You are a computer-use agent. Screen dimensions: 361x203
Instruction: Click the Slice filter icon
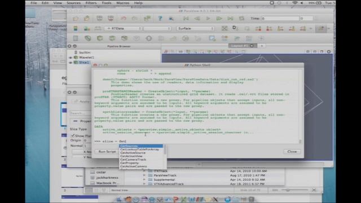coord(112,38)
